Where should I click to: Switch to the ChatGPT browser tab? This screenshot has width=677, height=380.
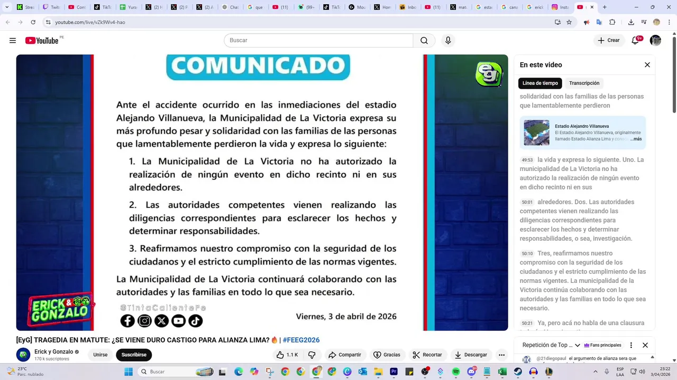pos(230,7)
